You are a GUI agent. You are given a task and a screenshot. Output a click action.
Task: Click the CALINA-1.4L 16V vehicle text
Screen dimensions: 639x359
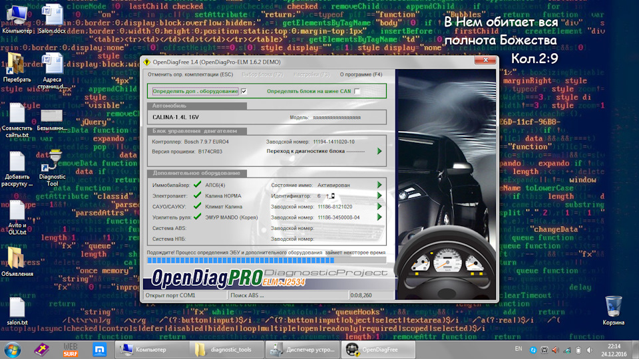(176, 117)
